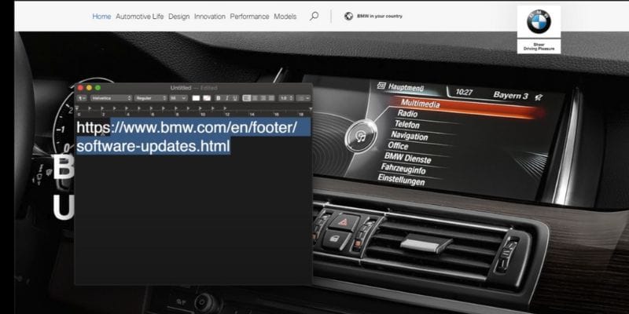Click the text software-updates.html in TextEdit
The width and height of the screenshot is (629, 314).
(153, 146)
